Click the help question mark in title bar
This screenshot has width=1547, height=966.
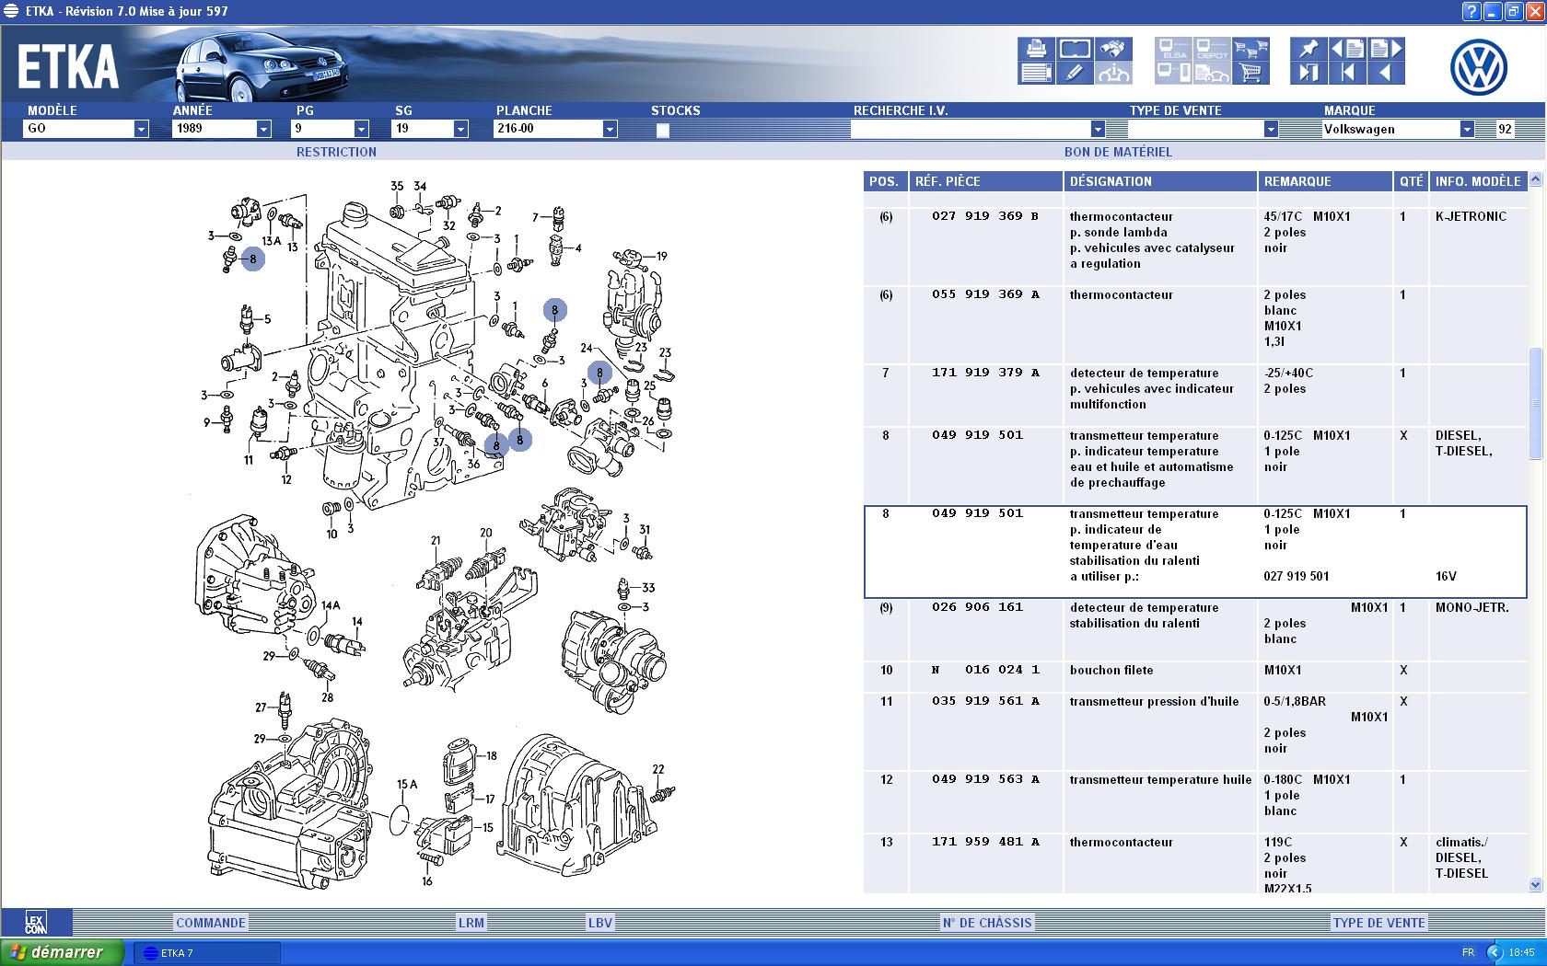coord(1471,11)
